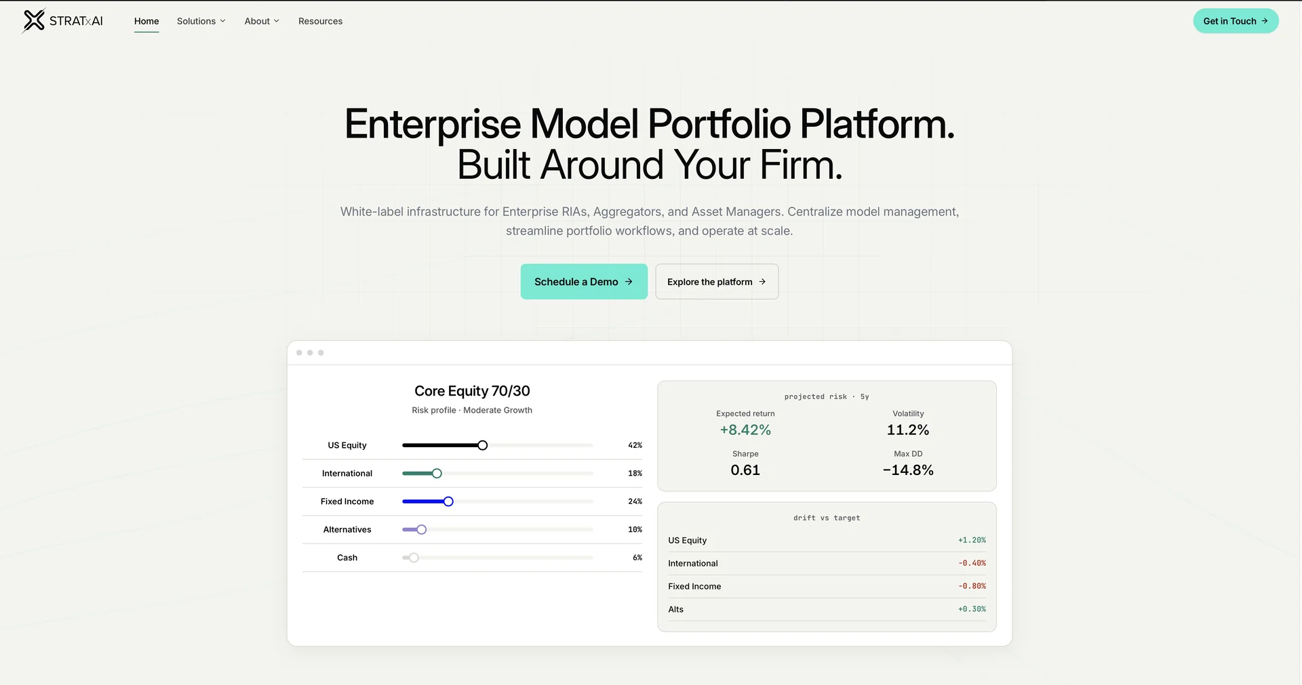Click the arrow icon on Schedule a Demo

coord(629,282)
